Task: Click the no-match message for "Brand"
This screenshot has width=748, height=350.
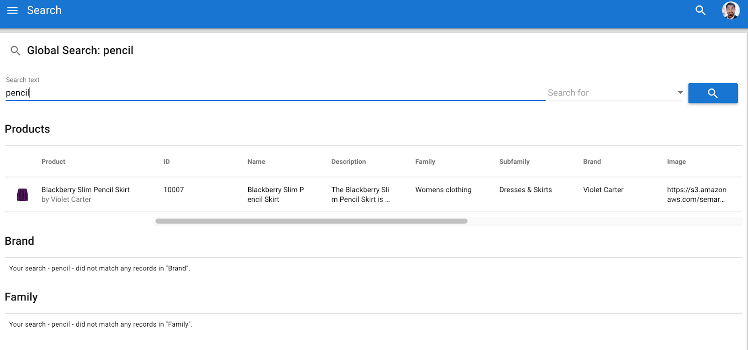Action: click(100, 268)
